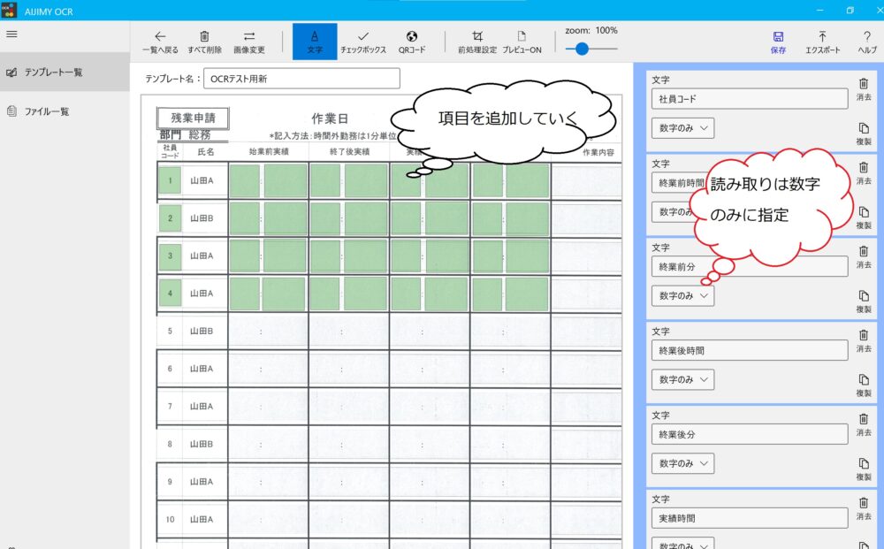Click the zoom slider handle
Viewport: 884px width, 549px height.
[582, 50]
